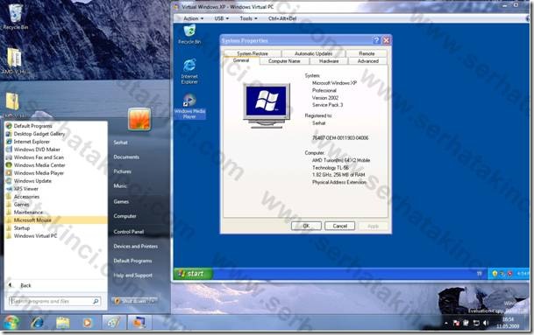Open Internet Explorer from Start menu list
This screenshot has width=534, height=335.
coord(32,142)
